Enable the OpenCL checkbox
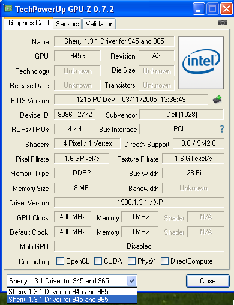234x305 pixels. click(x=60, y=261)
